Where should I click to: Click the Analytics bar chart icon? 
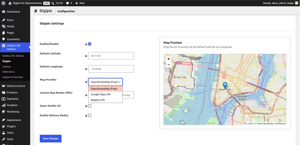(3, 105)
